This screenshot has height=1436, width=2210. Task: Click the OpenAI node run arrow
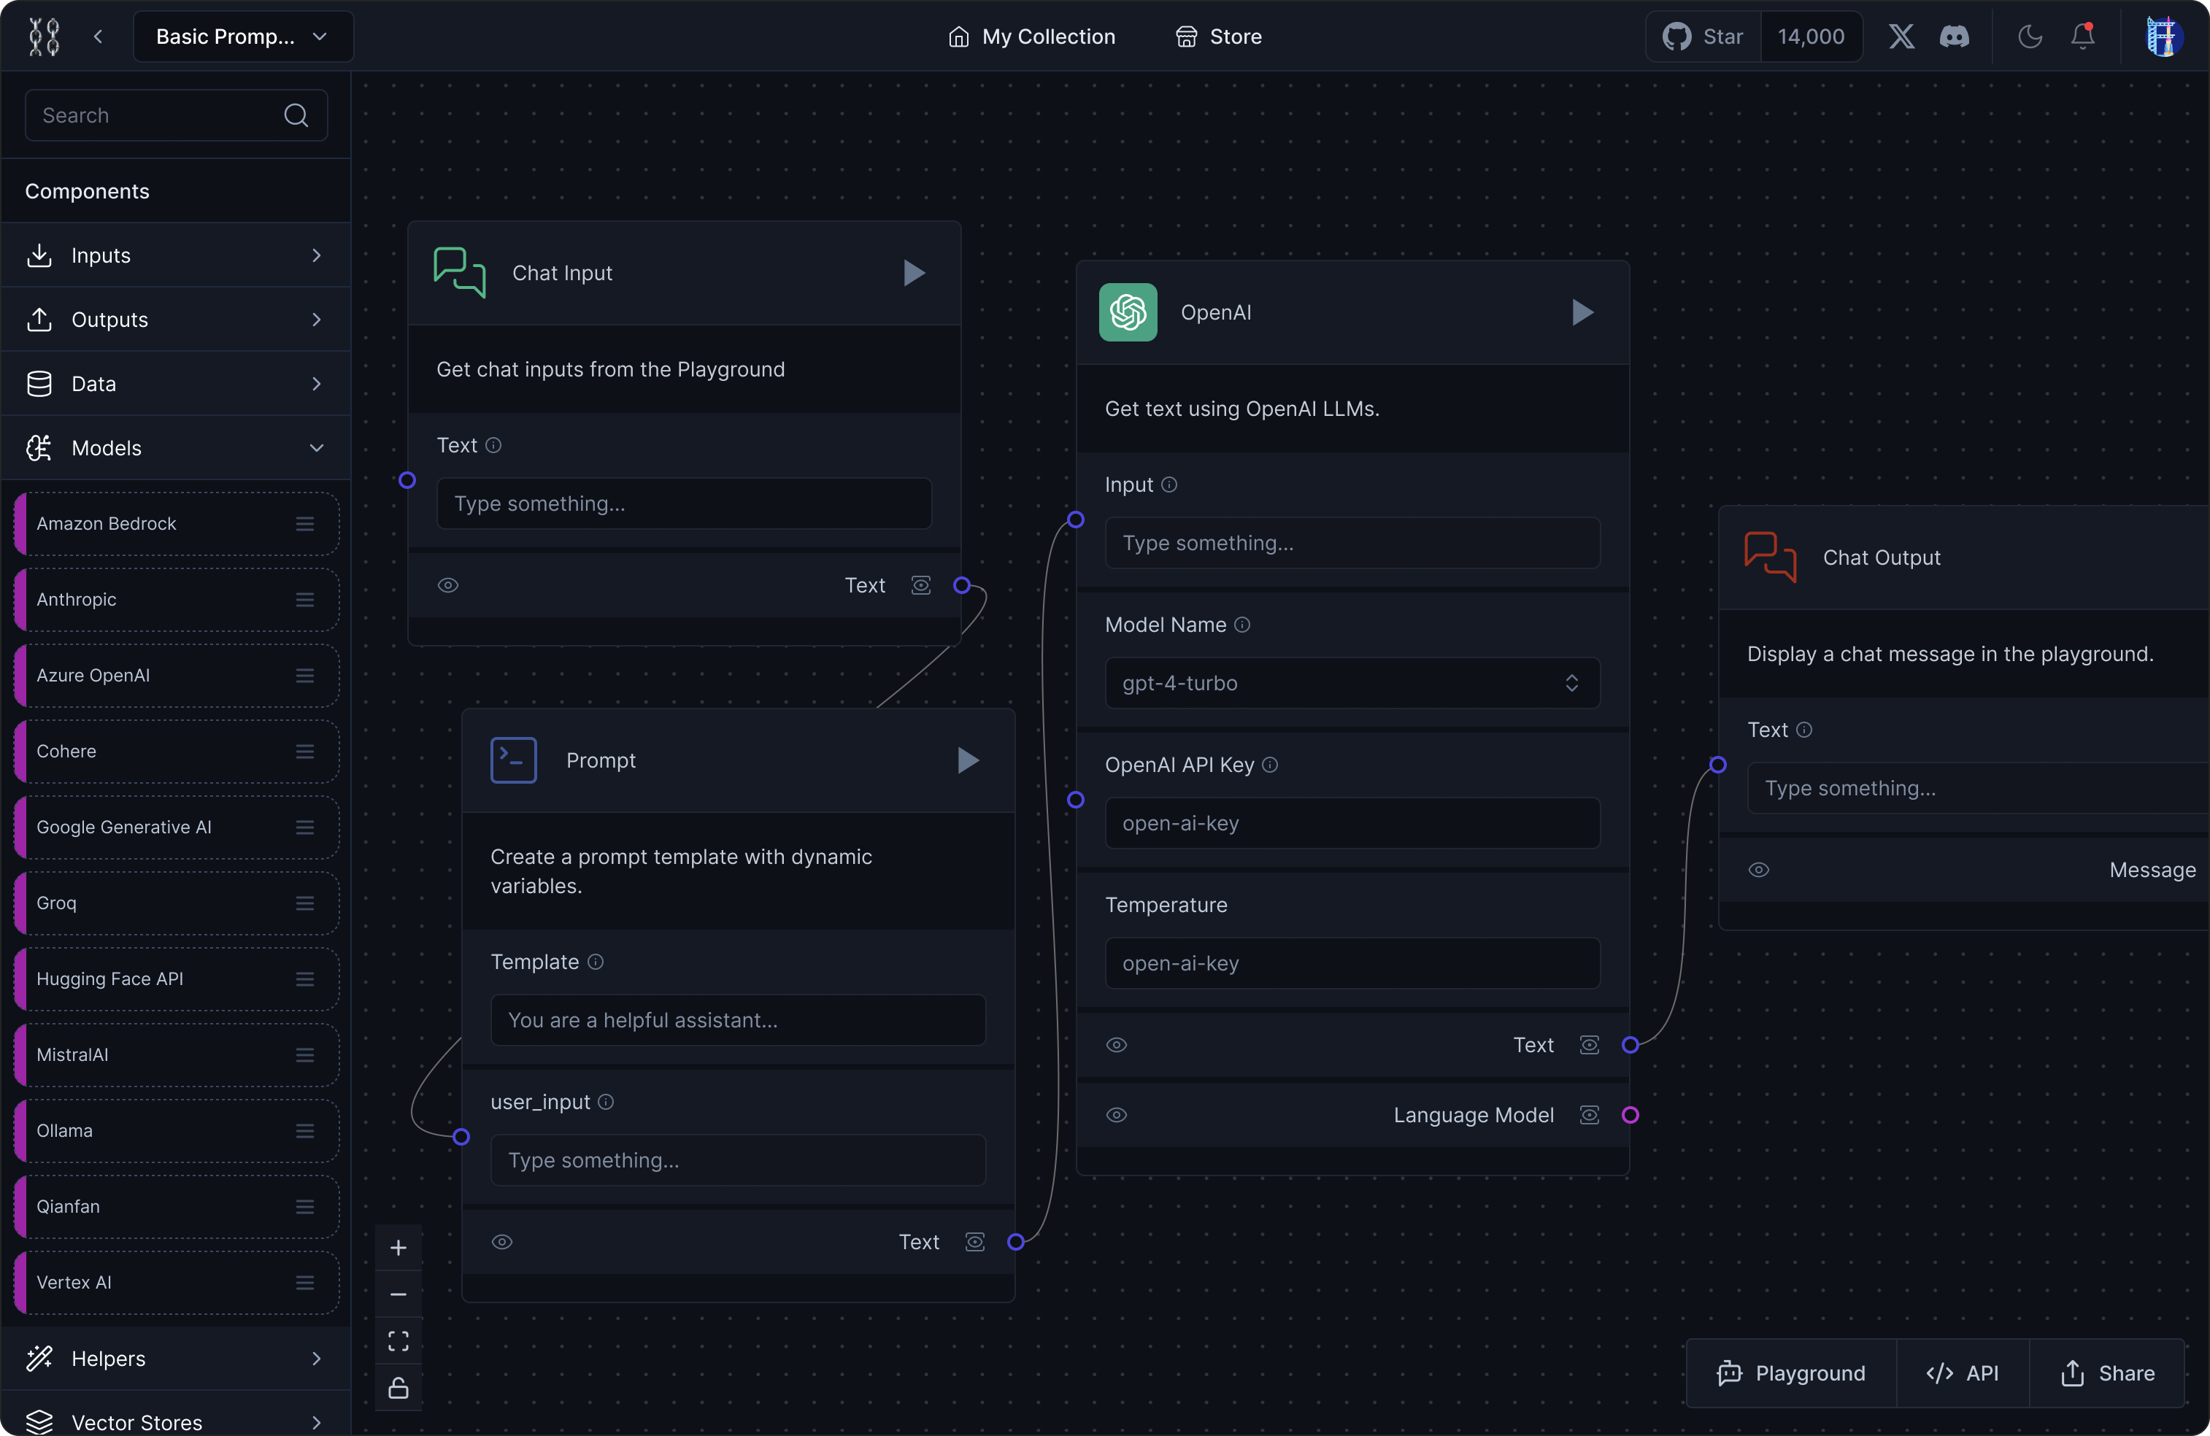1582,312
